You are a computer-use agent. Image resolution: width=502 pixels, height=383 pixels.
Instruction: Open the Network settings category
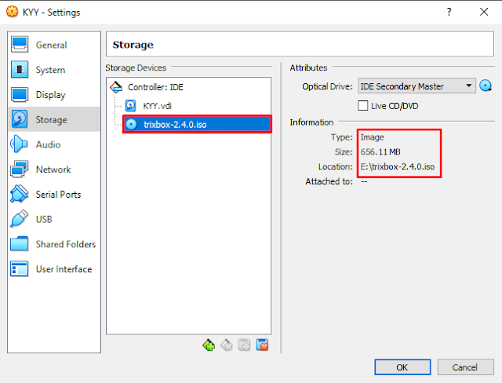[x=54, y=170]
